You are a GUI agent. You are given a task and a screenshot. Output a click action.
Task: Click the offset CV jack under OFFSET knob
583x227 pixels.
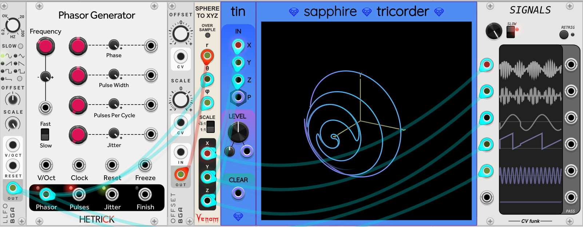pyautogui.click(x=181, y=56)
